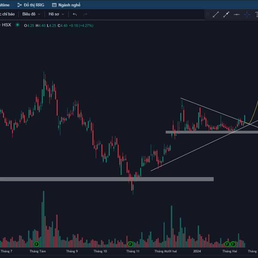Select the shorter upper grey price zone
258x258 pixels.
tap(212, 132)
